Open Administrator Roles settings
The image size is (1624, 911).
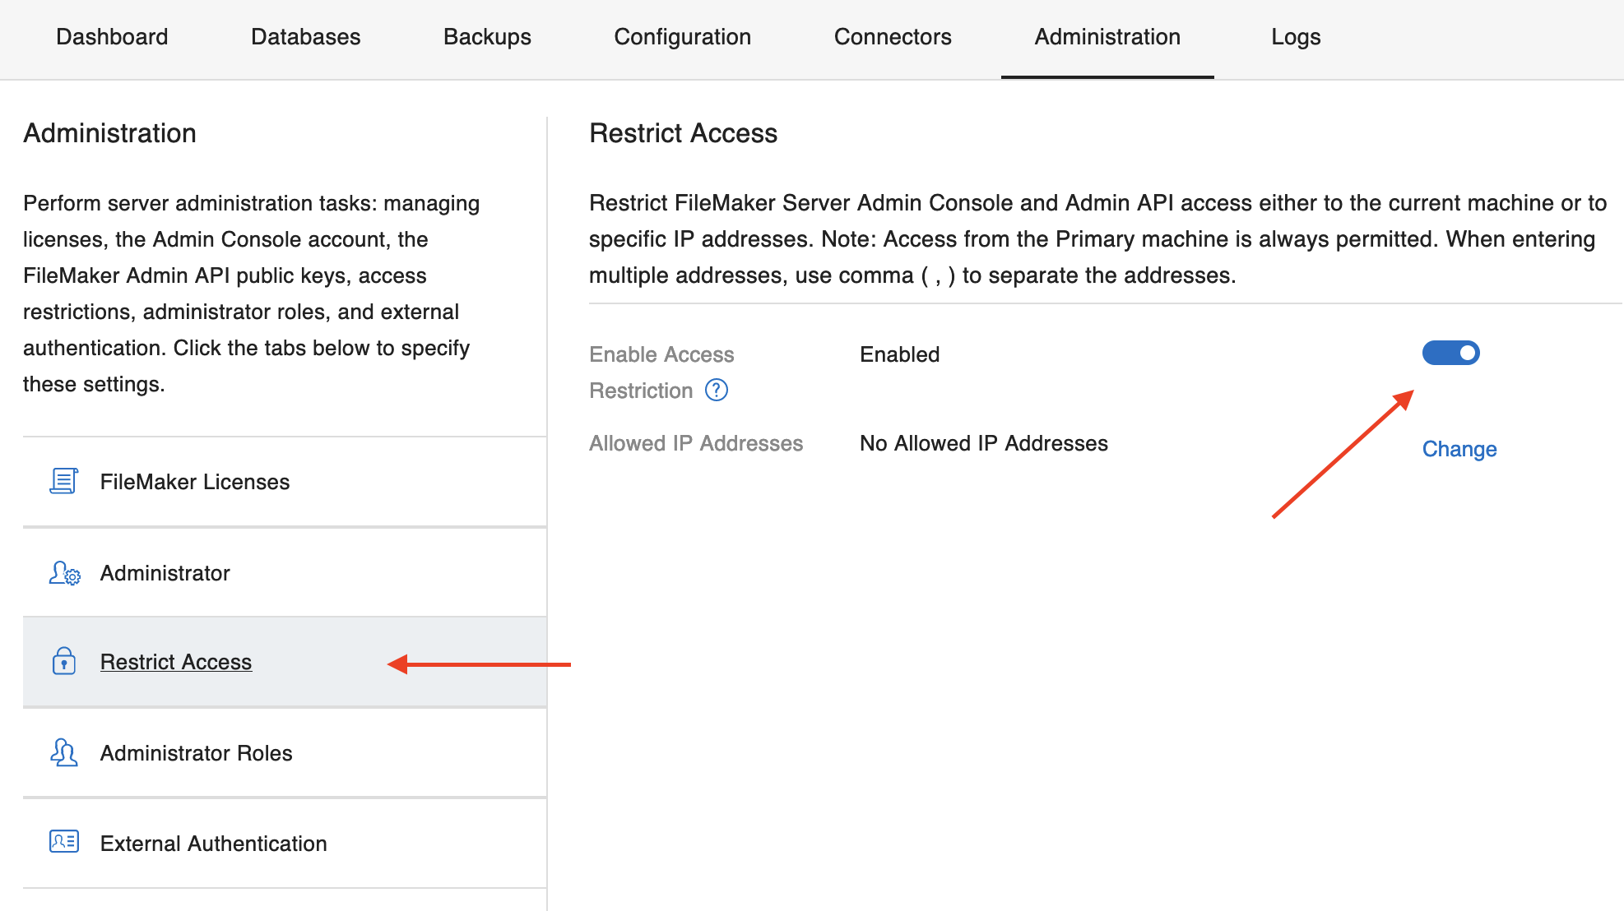[196, 752]
